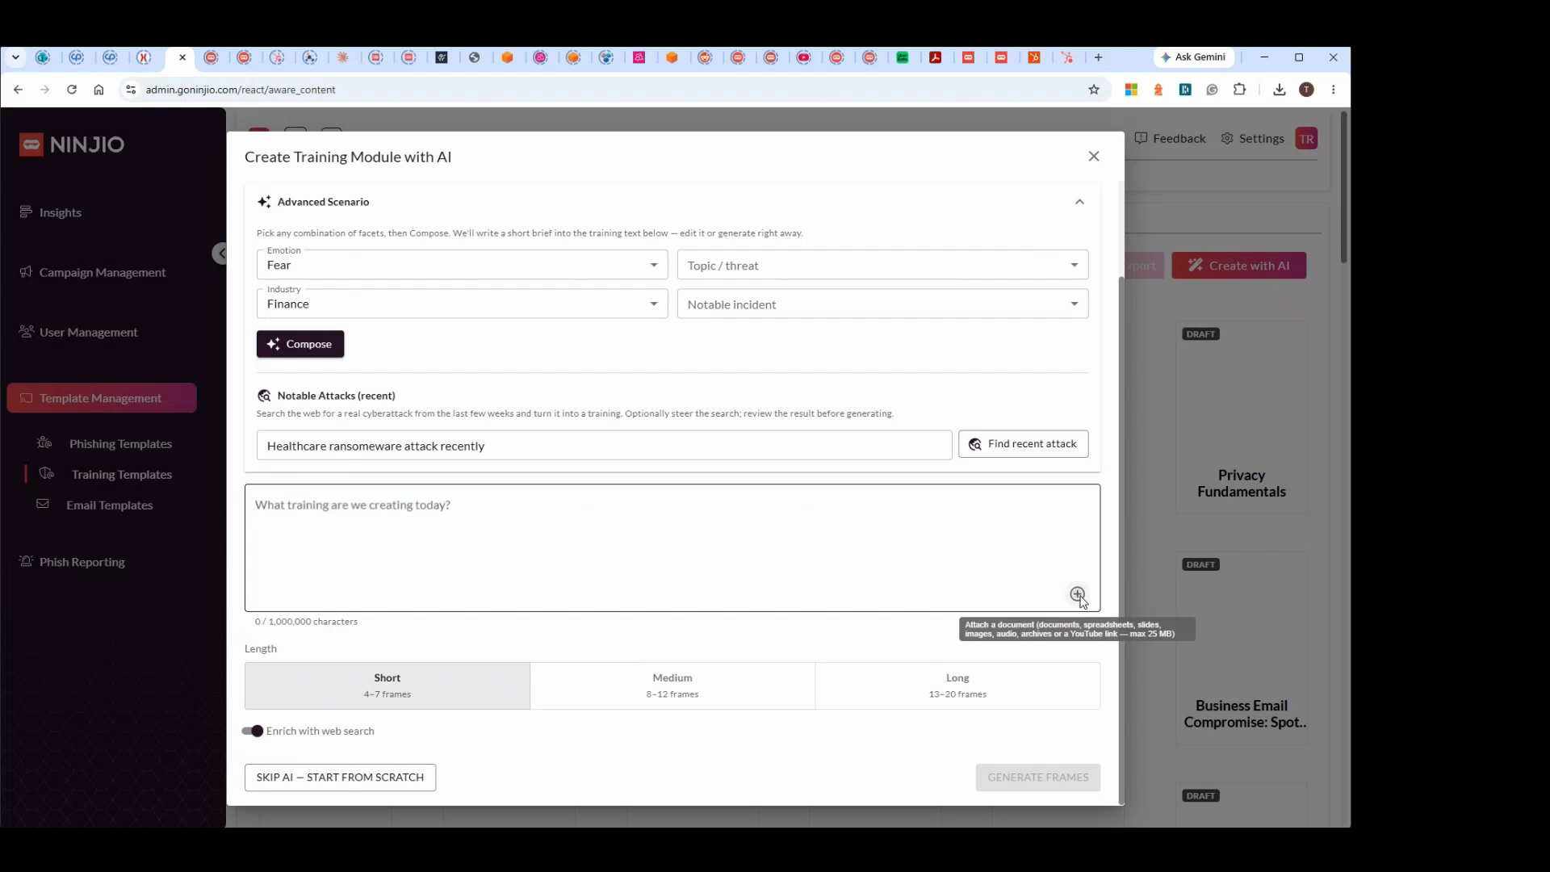Click Skip AI — Start From Scratch
Viewport: 1550px width, 872px height.
[340, 778]
